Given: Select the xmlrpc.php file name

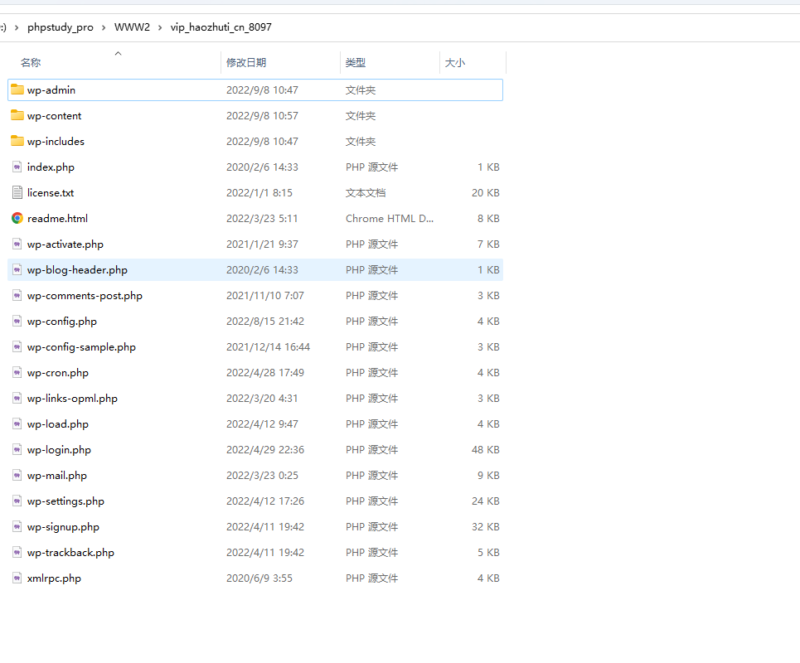Looking at the screenshot, I should (x=54, y=578).
